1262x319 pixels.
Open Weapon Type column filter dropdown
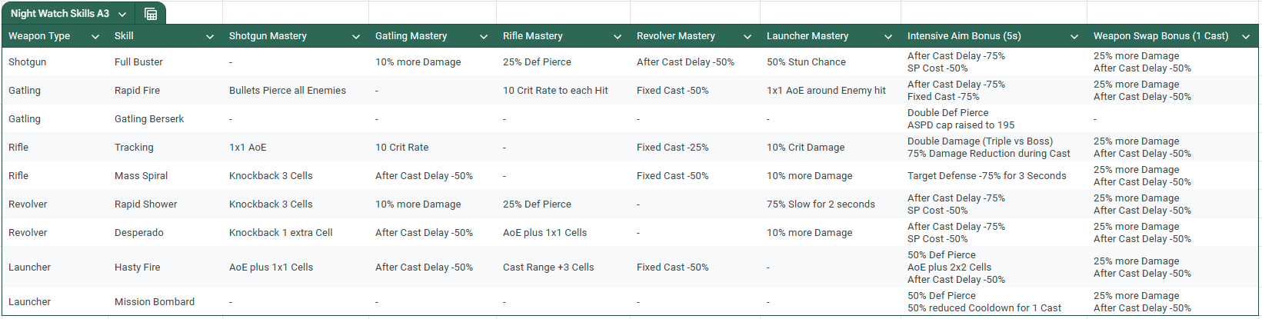(95, 36)
